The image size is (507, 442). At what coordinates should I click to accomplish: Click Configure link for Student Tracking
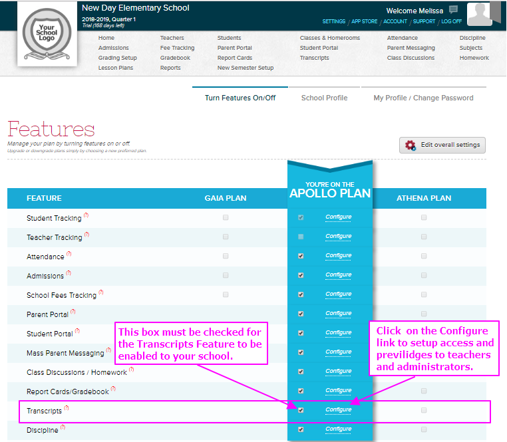[338, 217]
